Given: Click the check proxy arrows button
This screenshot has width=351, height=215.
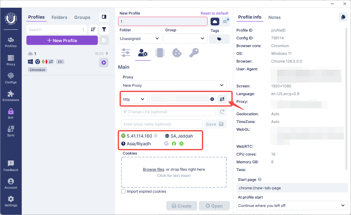Looking at the screenshot, I should tap(222, 99).
